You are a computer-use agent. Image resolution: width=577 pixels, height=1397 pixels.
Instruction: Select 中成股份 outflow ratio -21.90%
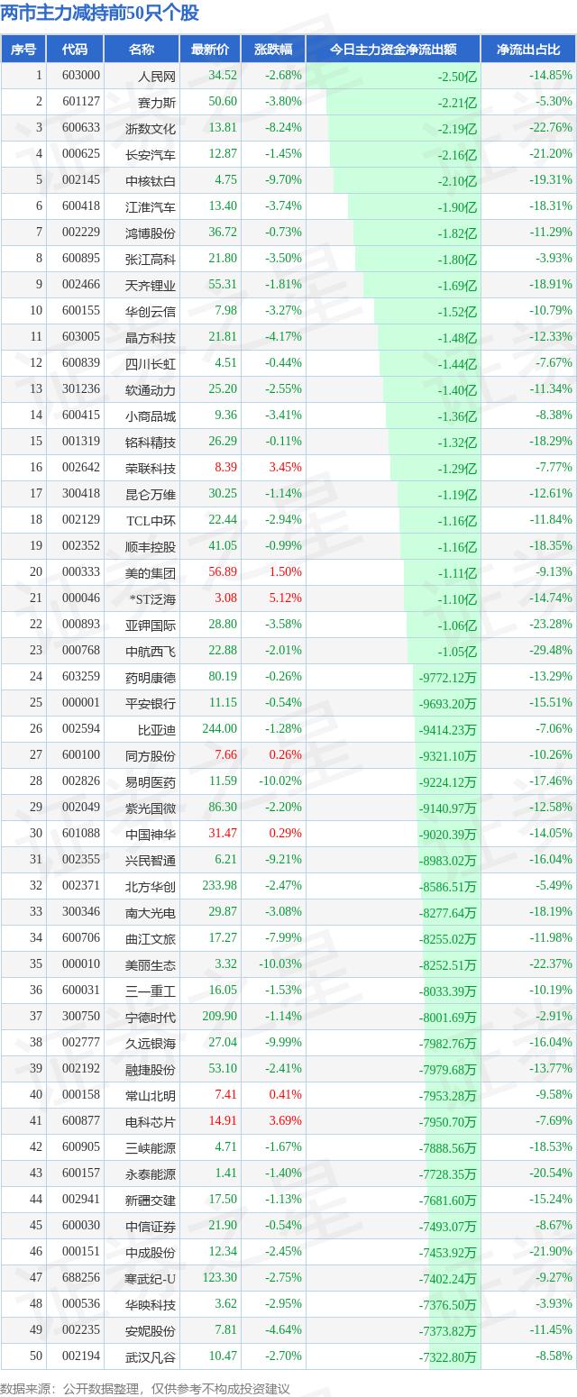point(551,1252)
